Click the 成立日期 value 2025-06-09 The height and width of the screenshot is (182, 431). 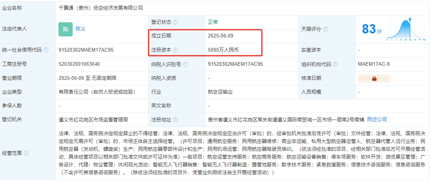(x=221, y=36)
